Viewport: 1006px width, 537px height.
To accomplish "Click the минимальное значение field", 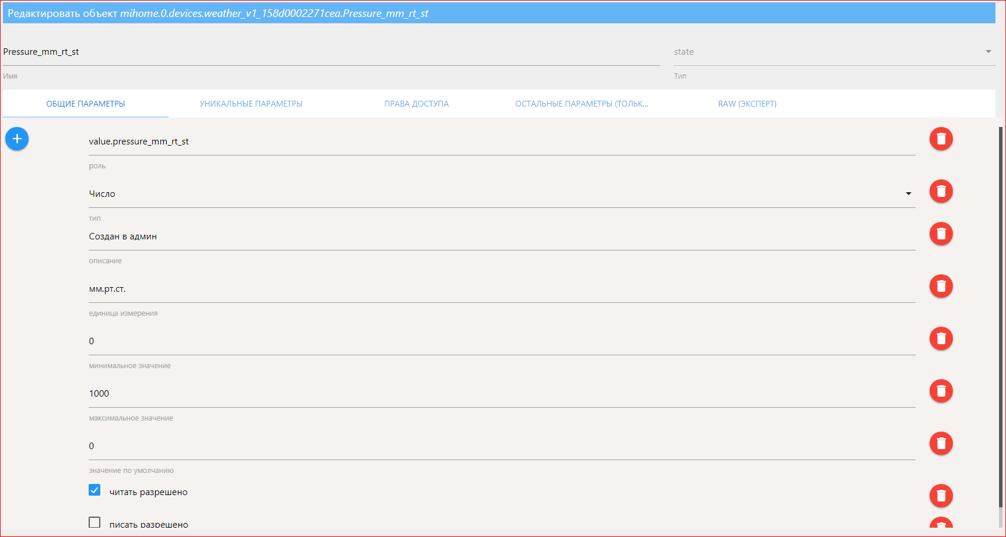I will [x=502, y=341].
